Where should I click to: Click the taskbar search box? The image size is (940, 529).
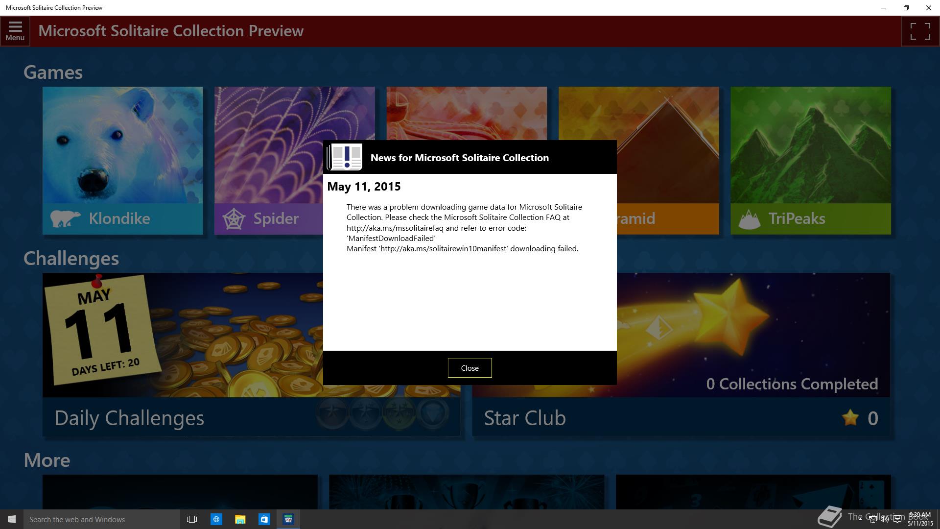click(101, 519)
